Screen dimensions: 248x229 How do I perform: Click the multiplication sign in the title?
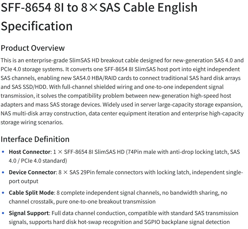pyautogui.click(x=93, y=8)
